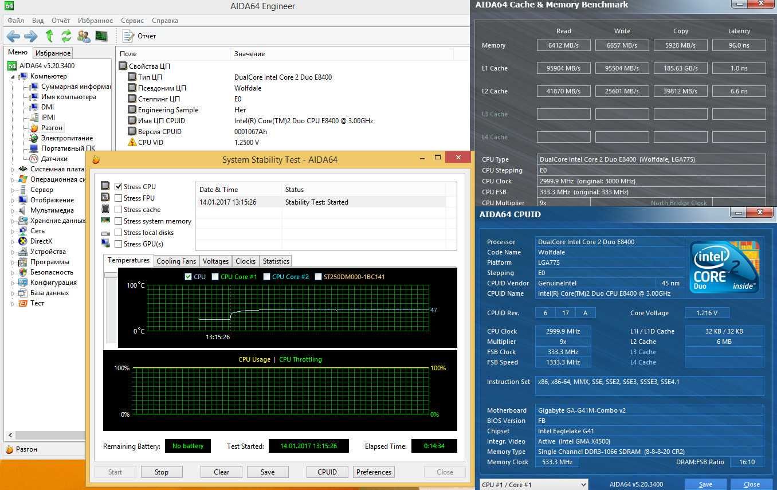The image size is (777, 490).
Task: Click the green Up arrow toolbar icon
Action: tap(49, 36)
